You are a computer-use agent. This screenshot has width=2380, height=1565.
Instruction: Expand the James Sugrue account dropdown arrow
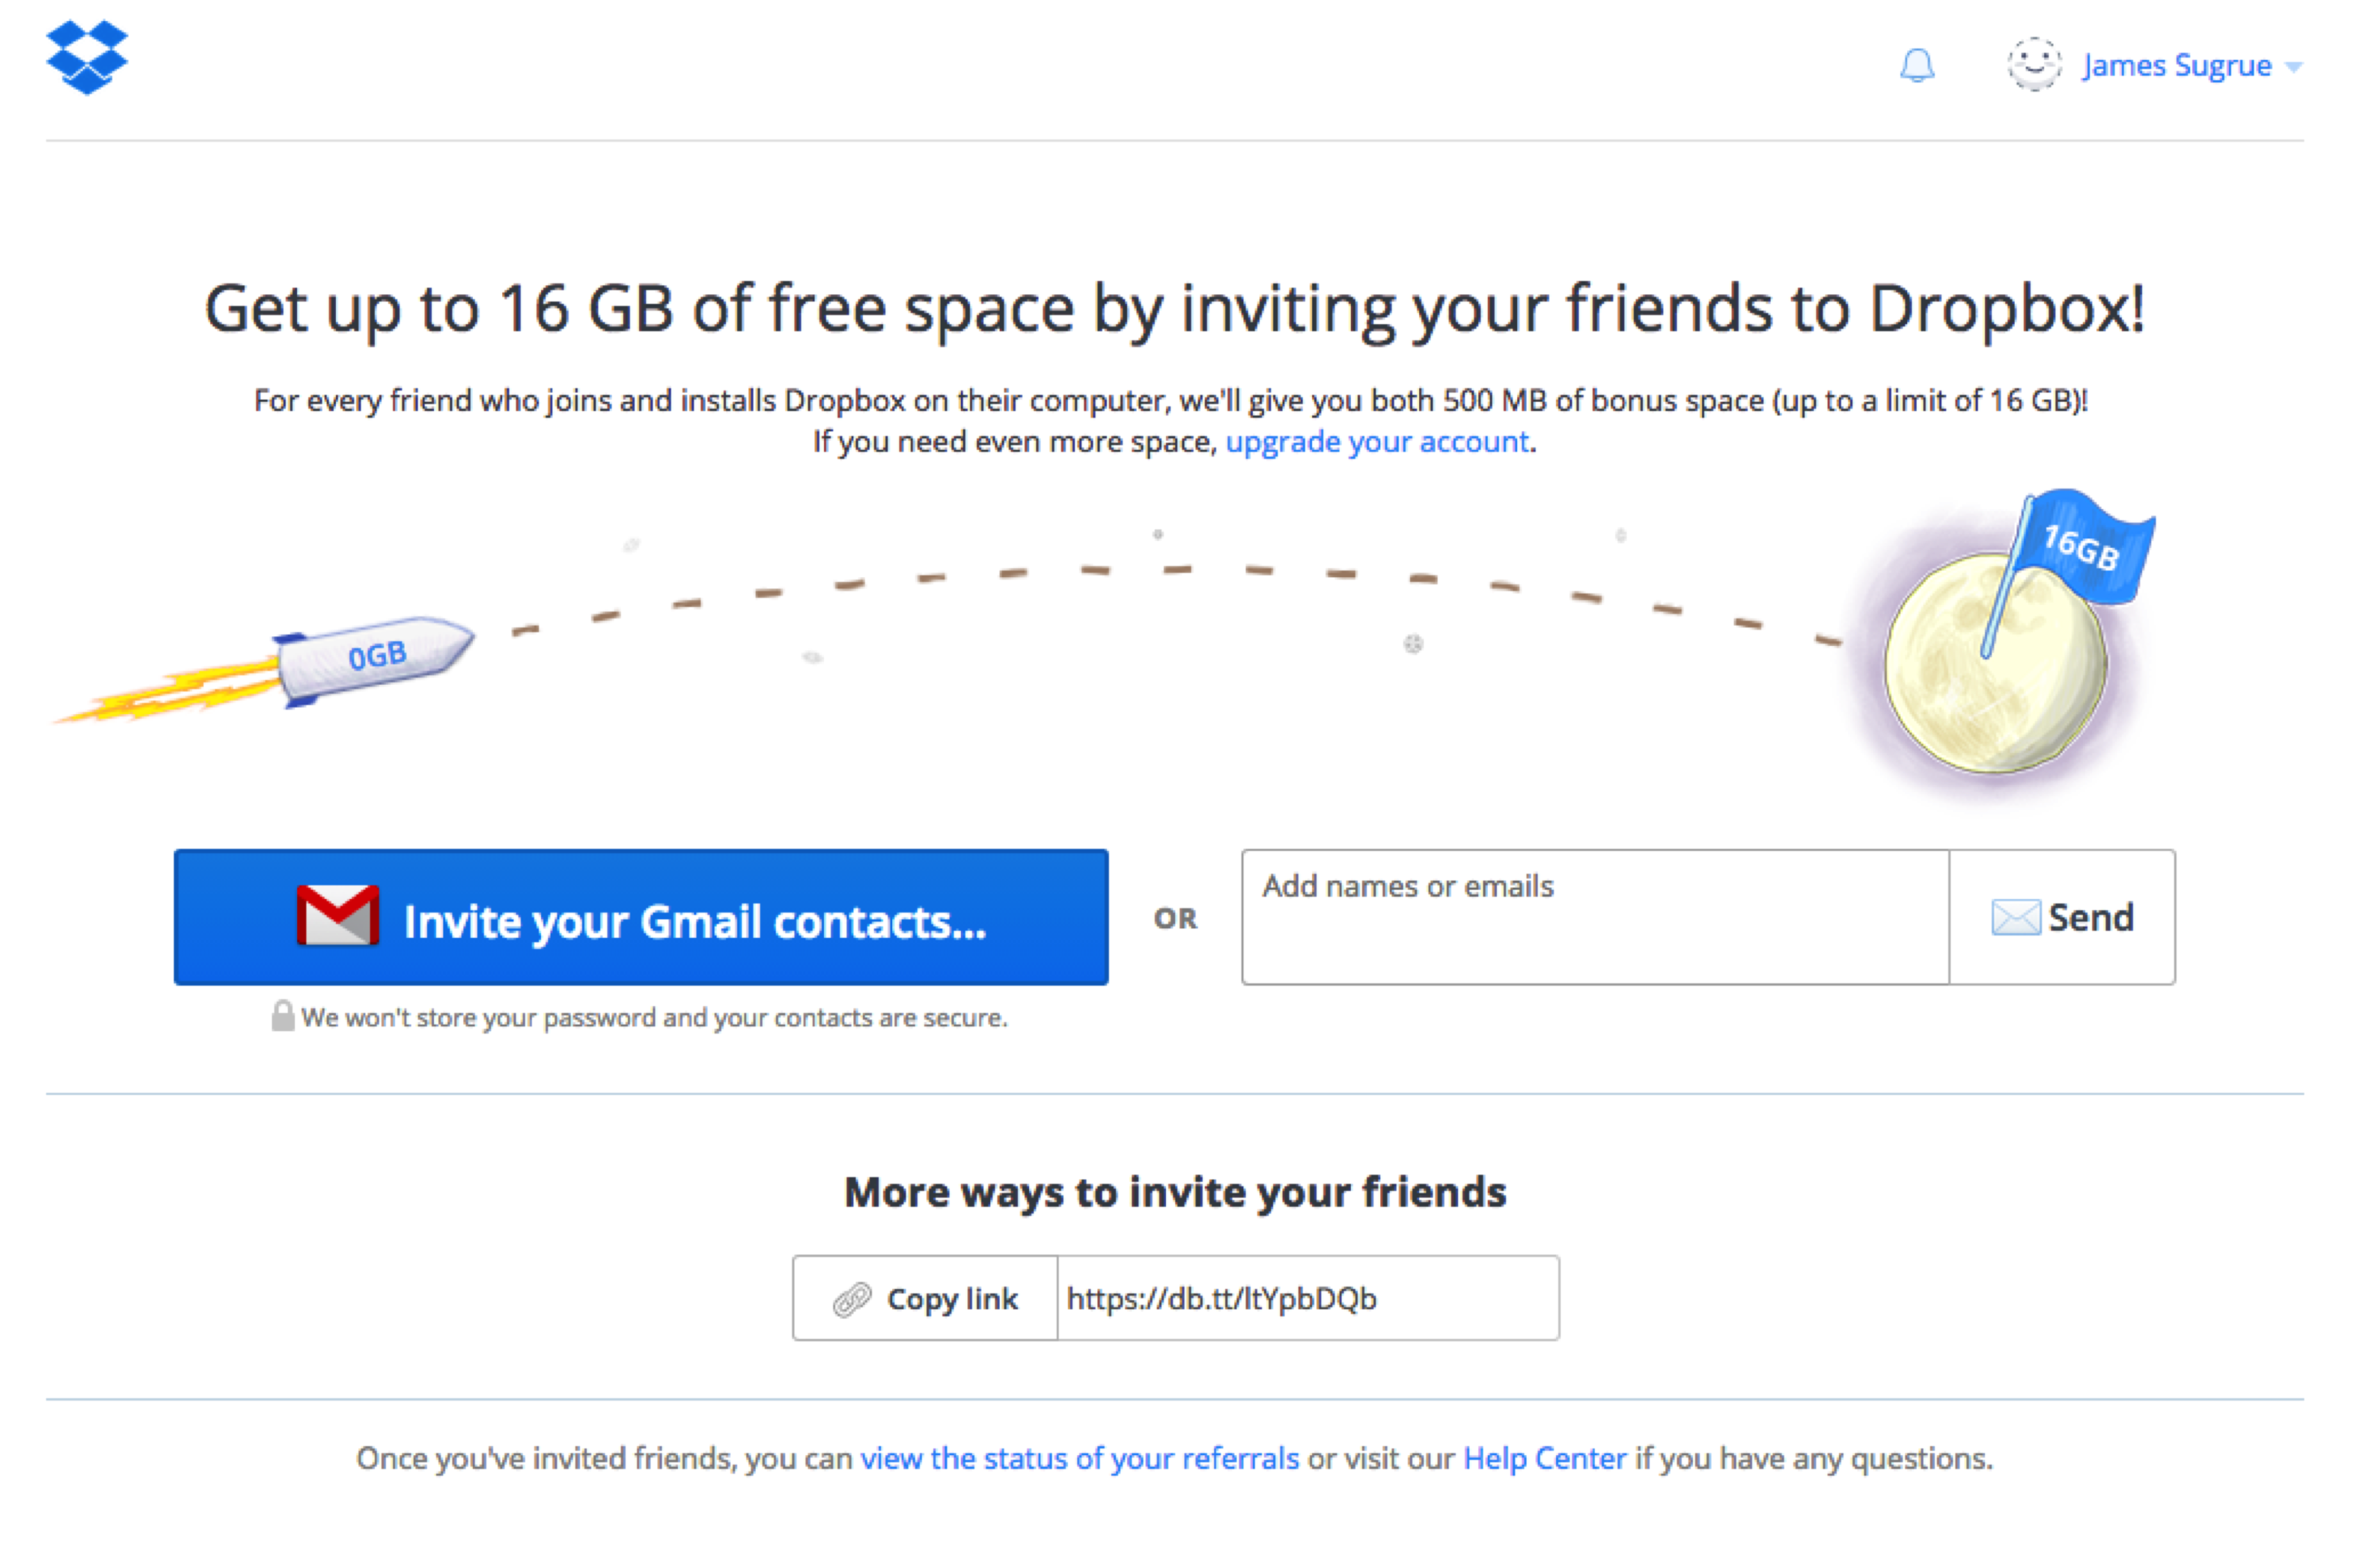tap(2294, 67)
